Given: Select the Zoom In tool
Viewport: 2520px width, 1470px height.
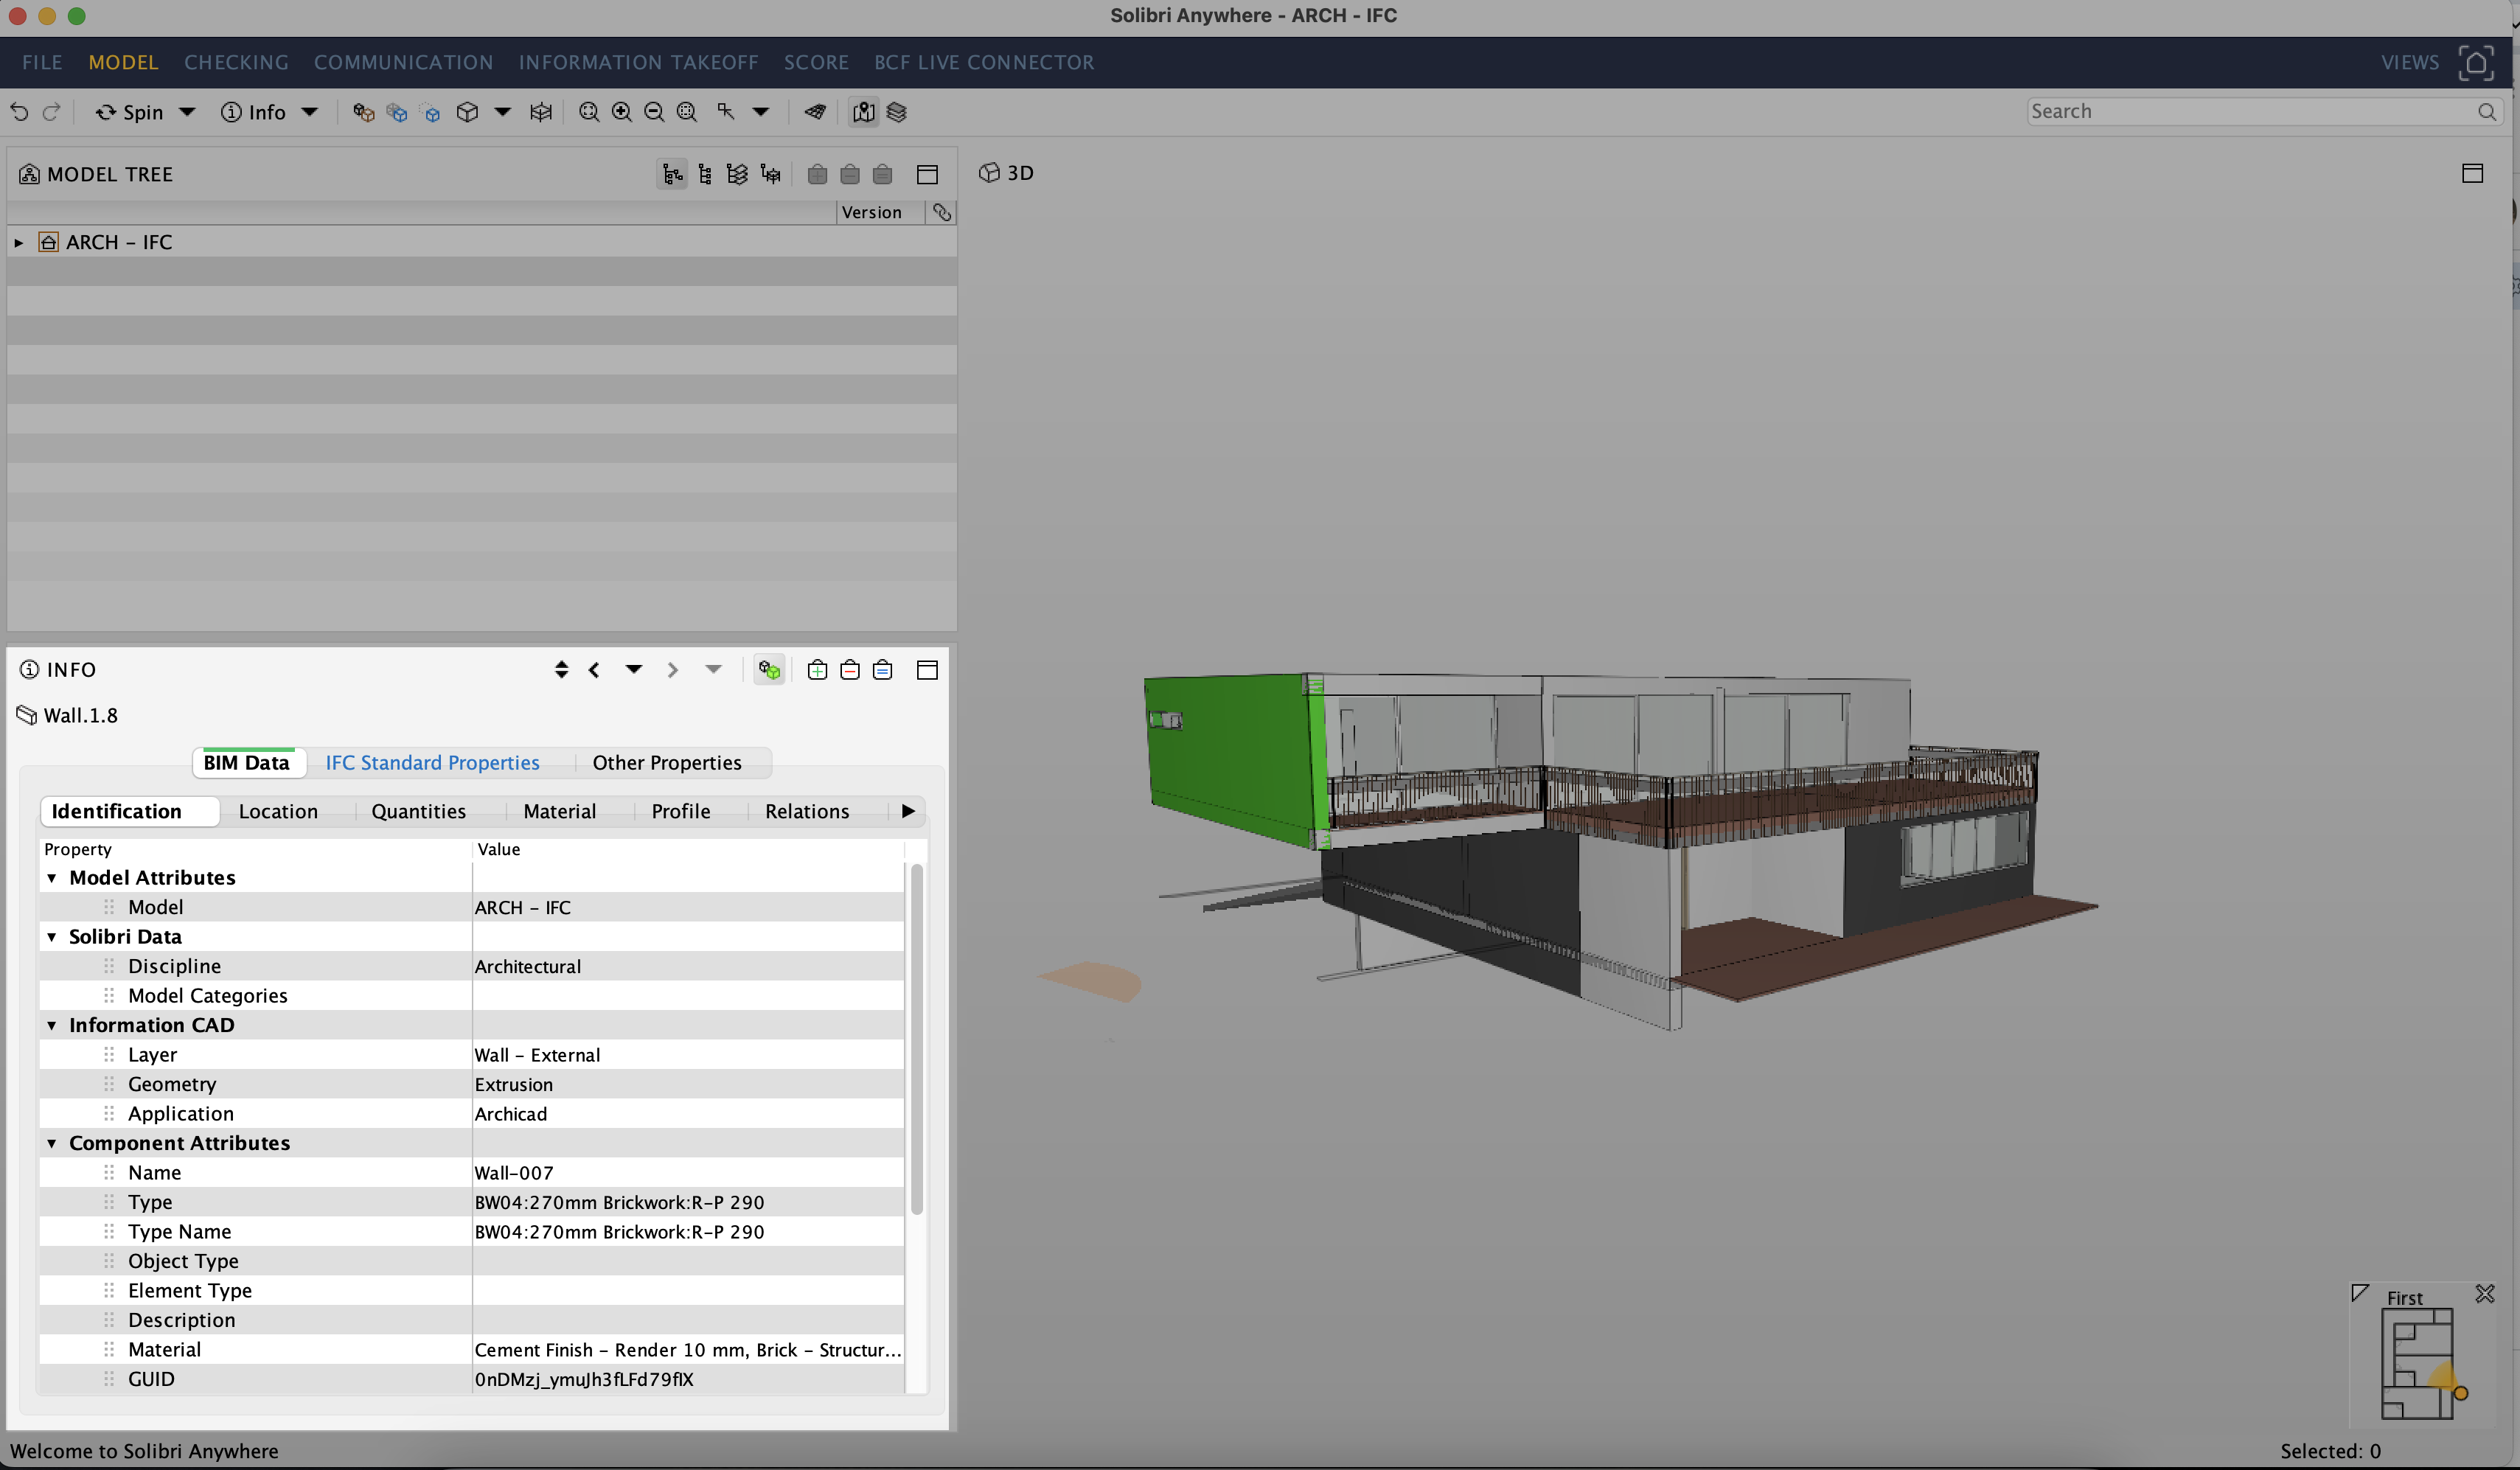Looking at the screenshot, I should pyautogui.click(x=622, y=111).
